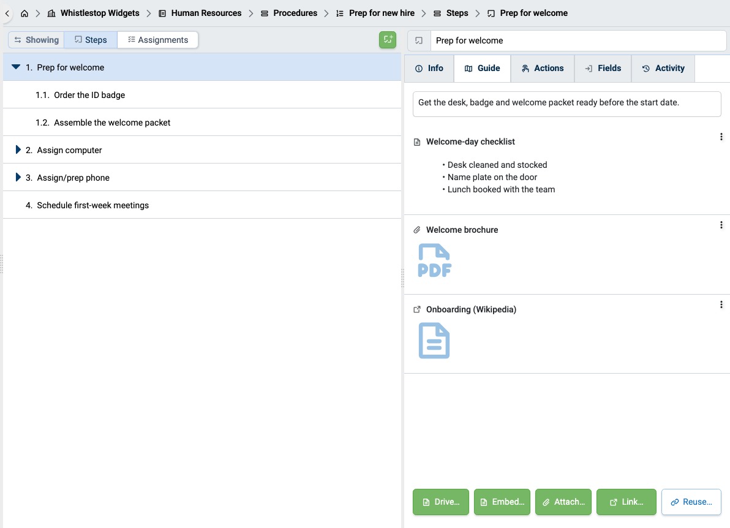Select the Assign/prep phone row
This screenshot has height=528, width=730.
[x=202, y=178]
